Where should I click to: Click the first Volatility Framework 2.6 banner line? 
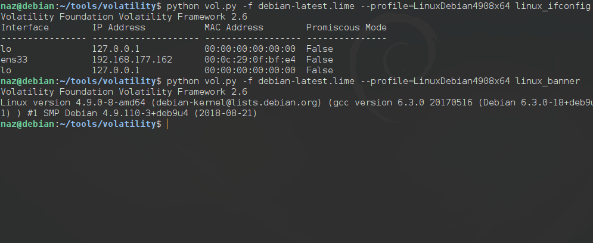[x=124, y=17]
